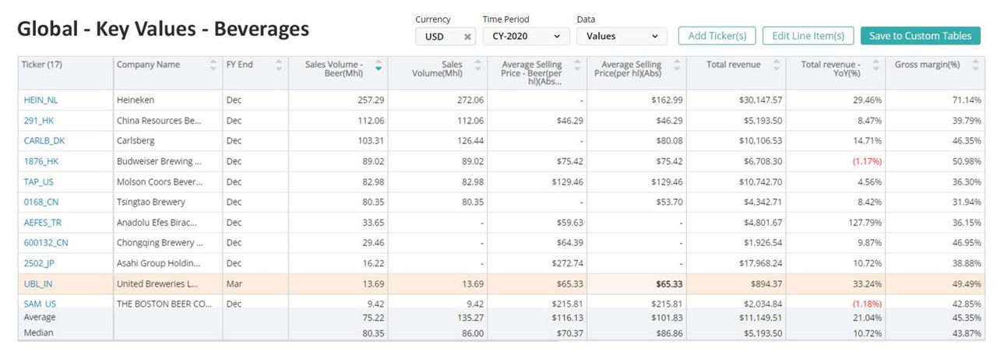The height and width of the screenshot is (355, 997).
Task: Click Chongqing Brewery revenue $1,926.54
Action: point(763,242)
